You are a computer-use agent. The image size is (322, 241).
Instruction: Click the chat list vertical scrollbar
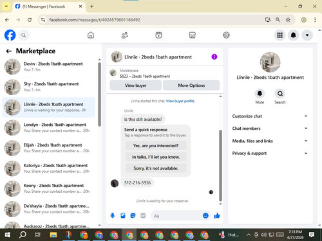(99, 94)
